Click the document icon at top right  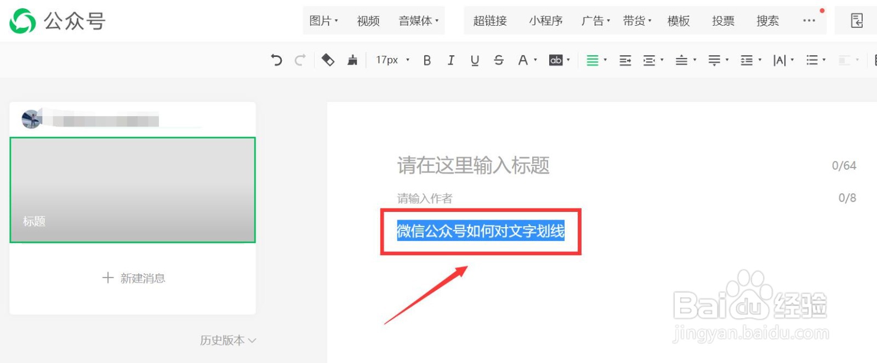[x=857, y=21]
